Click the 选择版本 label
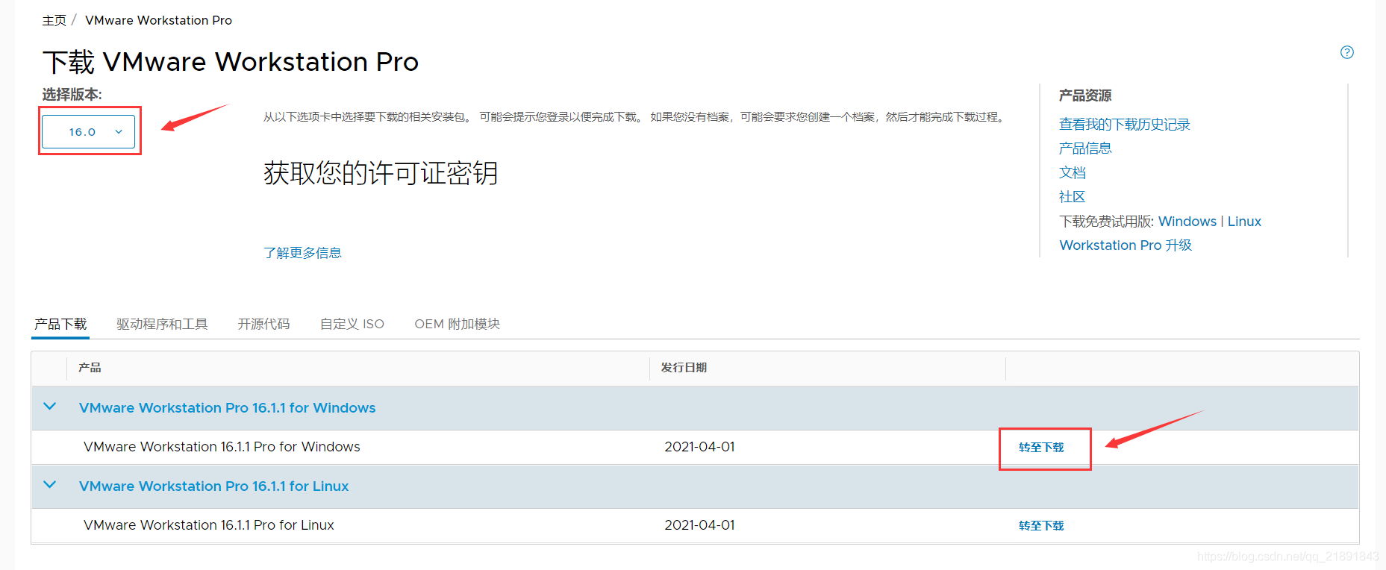 [72, 95]
